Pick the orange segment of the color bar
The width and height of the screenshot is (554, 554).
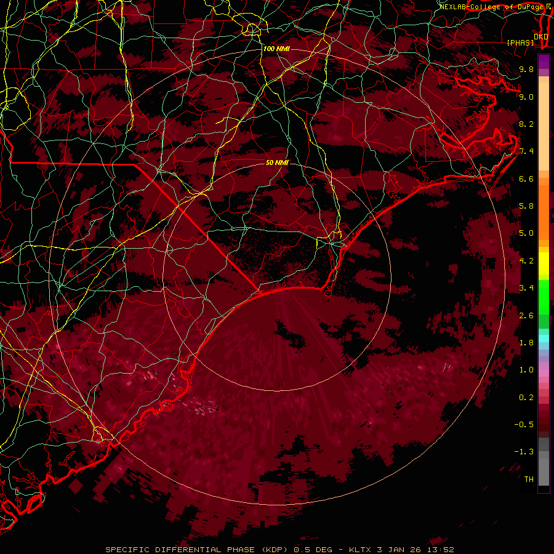[x=544, y=212]
